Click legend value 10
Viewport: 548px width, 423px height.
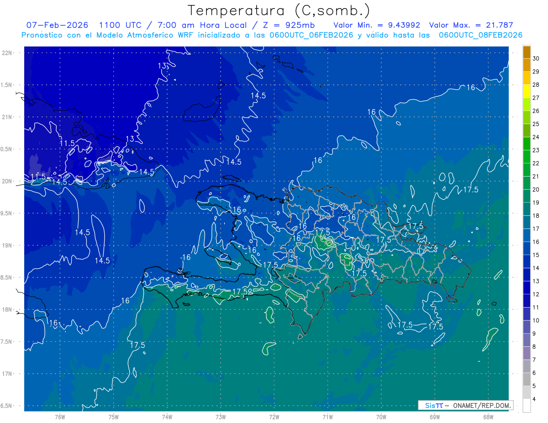tap(536, 320)
